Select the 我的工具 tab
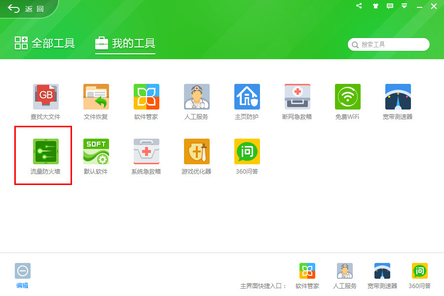 click(125, 43)
